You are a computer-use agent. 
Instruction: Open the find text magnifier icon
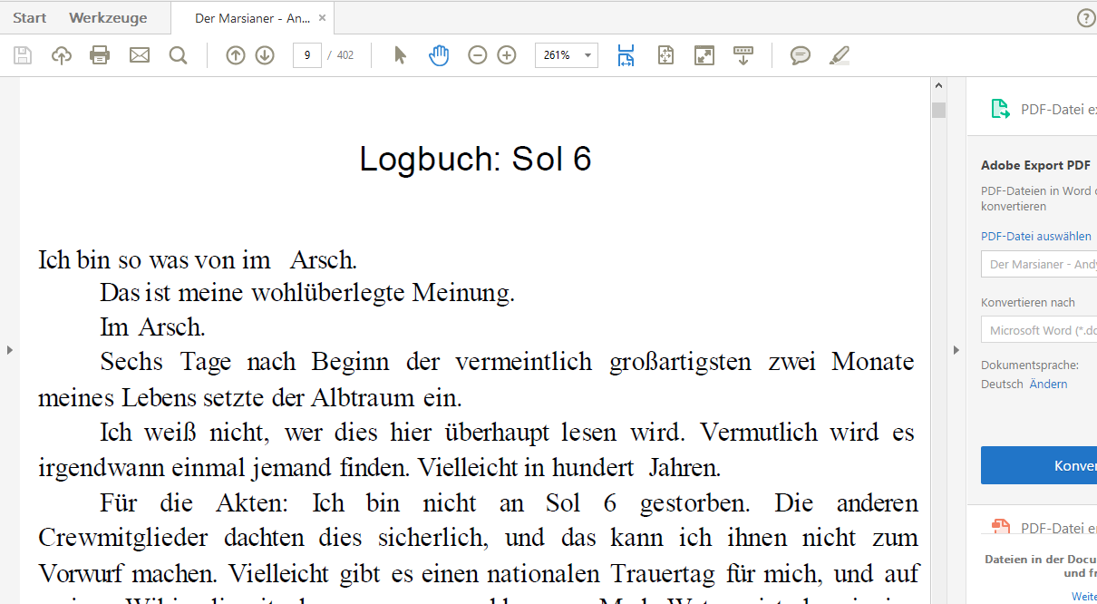179,55
